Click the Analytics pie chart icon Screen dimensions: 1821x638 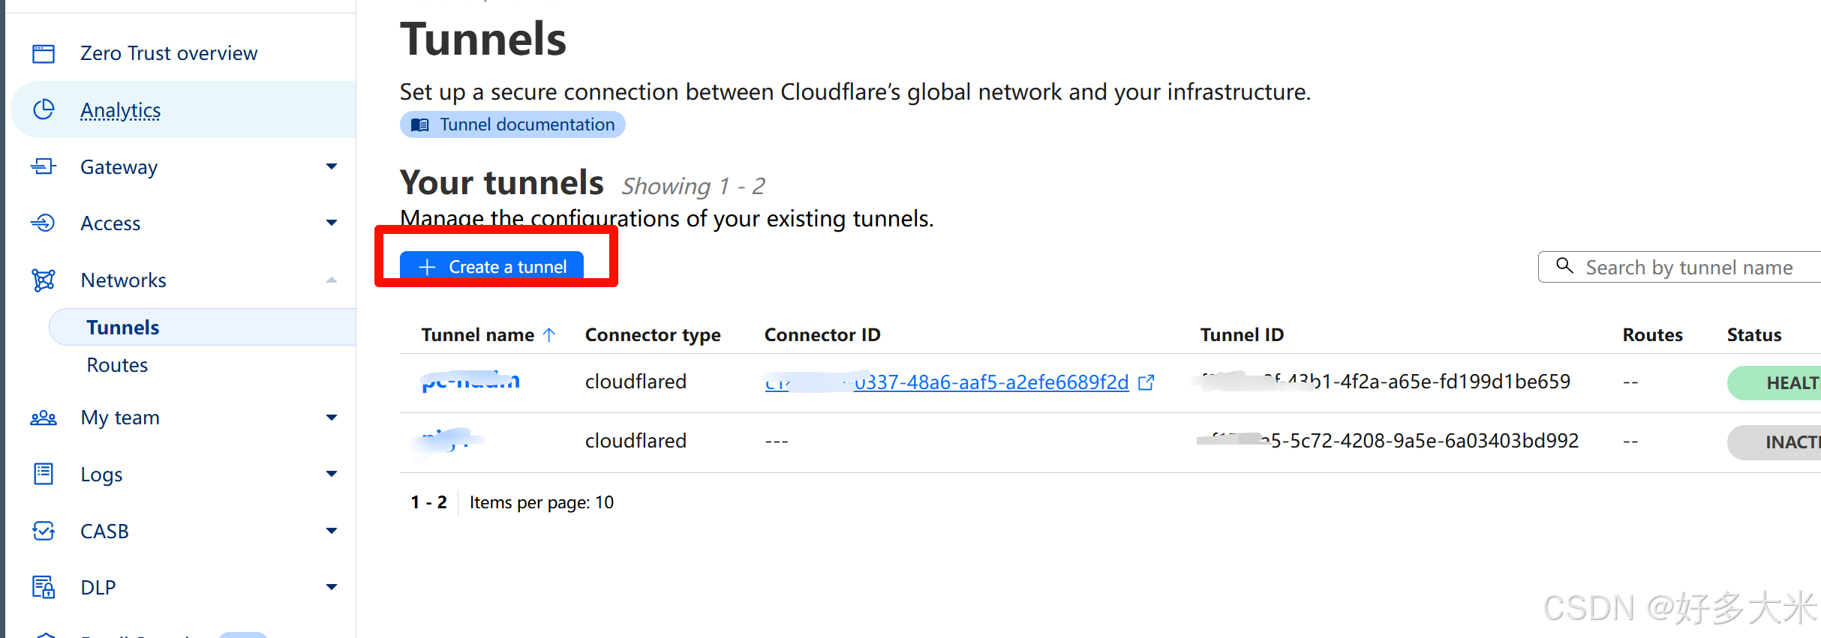click(x=44, y=109)
